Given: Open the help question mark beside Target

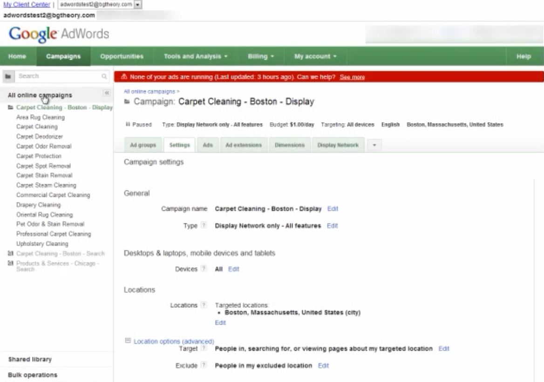Looking at the screenshot, I should point(204,348).
